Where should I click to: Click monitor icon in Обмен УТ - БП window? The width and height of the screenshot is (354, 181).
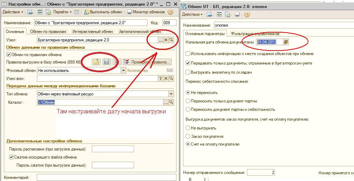[237, 15]
